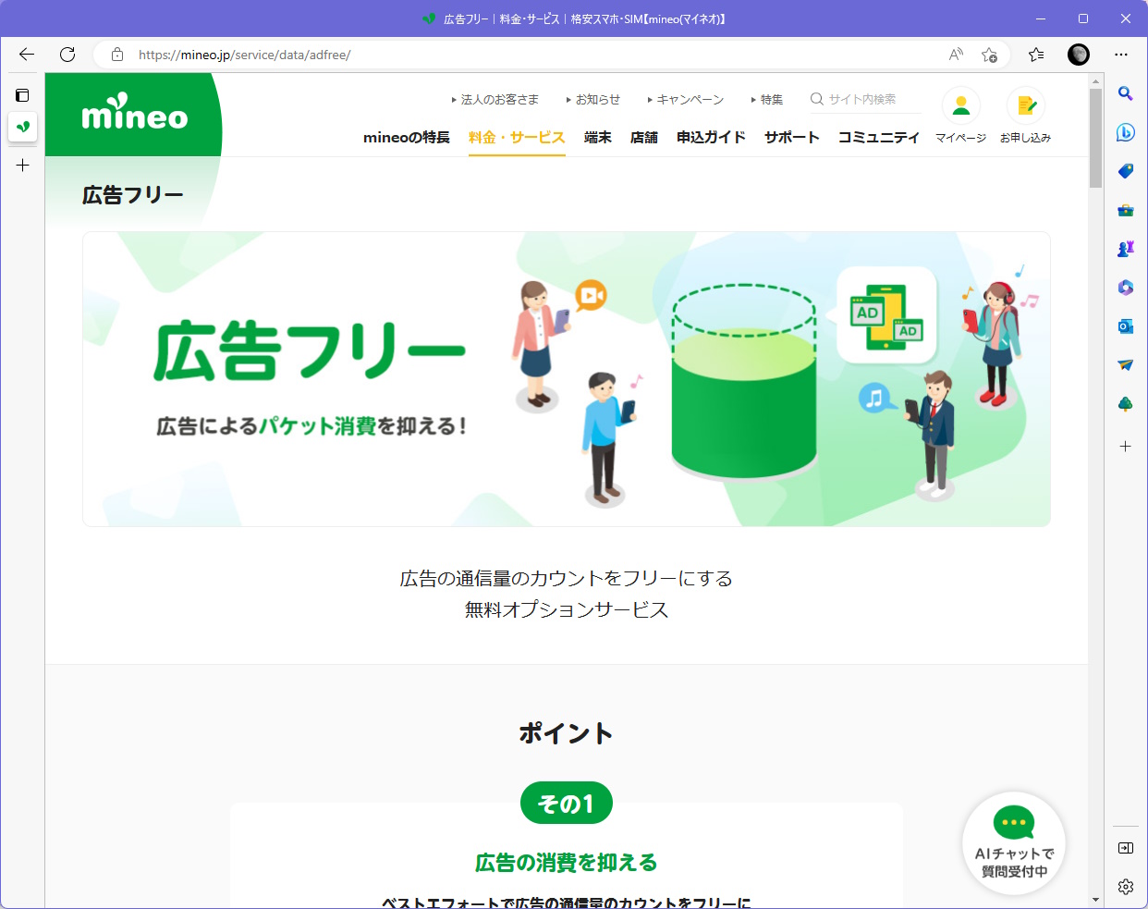Open the AIチャット chat bubble
1148x909 pixels.
(x=1014, y=844)
